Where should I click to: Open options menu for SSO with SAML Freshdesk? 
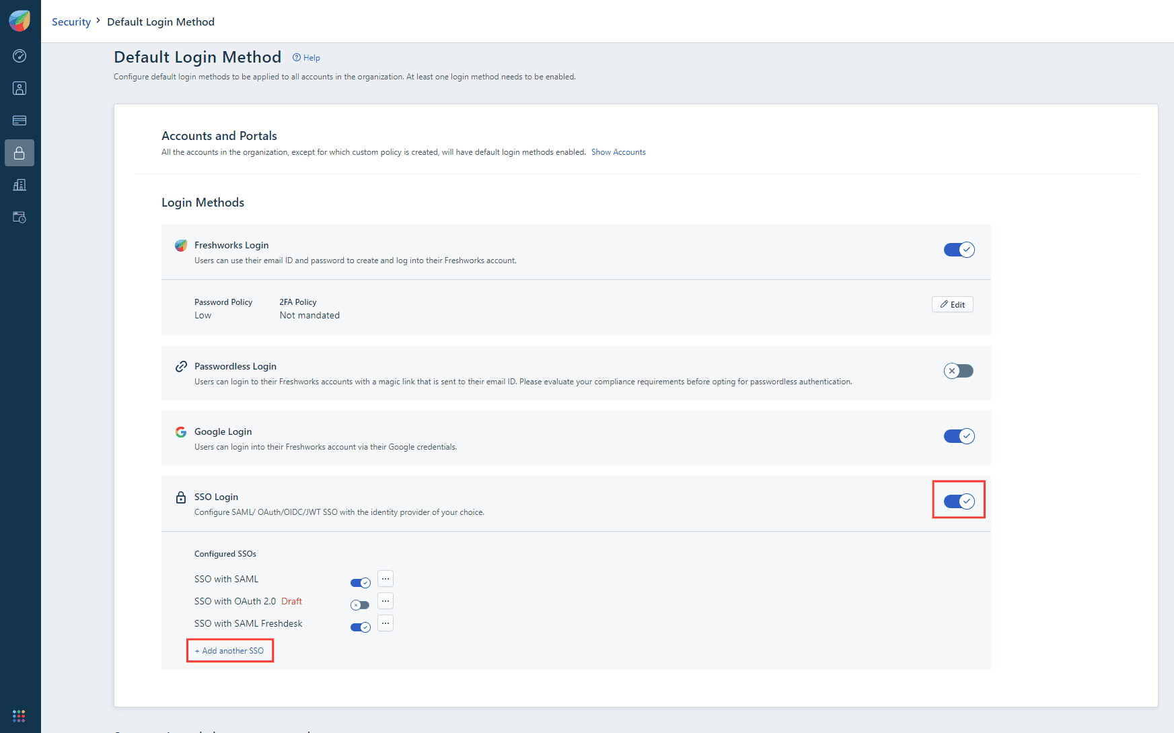(386, 623)
